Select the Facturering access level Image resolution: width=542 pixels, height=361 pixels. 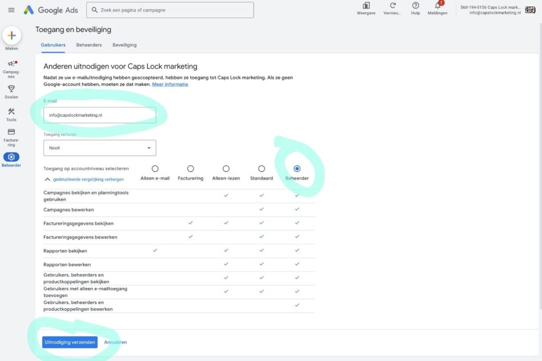pos(191,169)
